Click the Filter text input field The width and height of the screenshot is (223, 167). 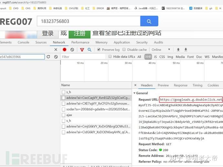[x=83, y=57]
